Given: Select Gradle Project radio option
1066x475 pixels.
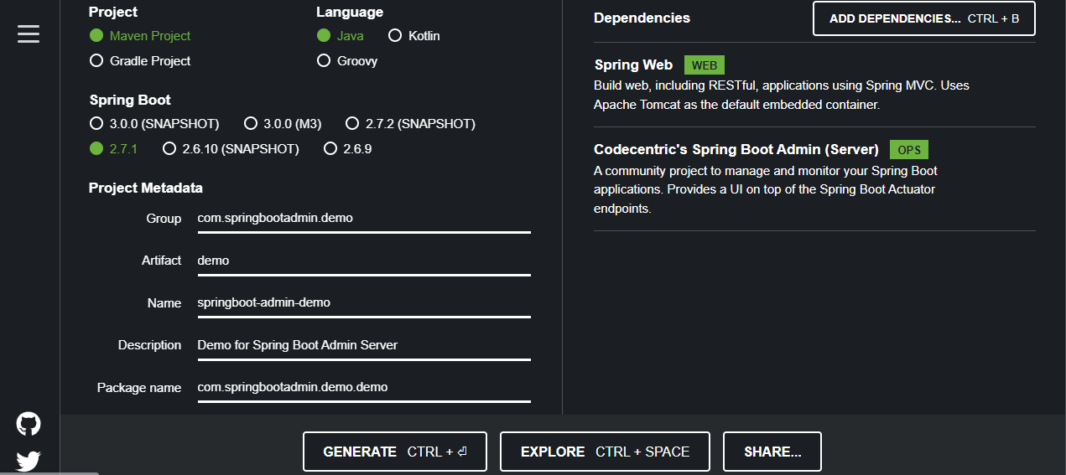Looking at the screenshot, I should (x=96, y=61).
